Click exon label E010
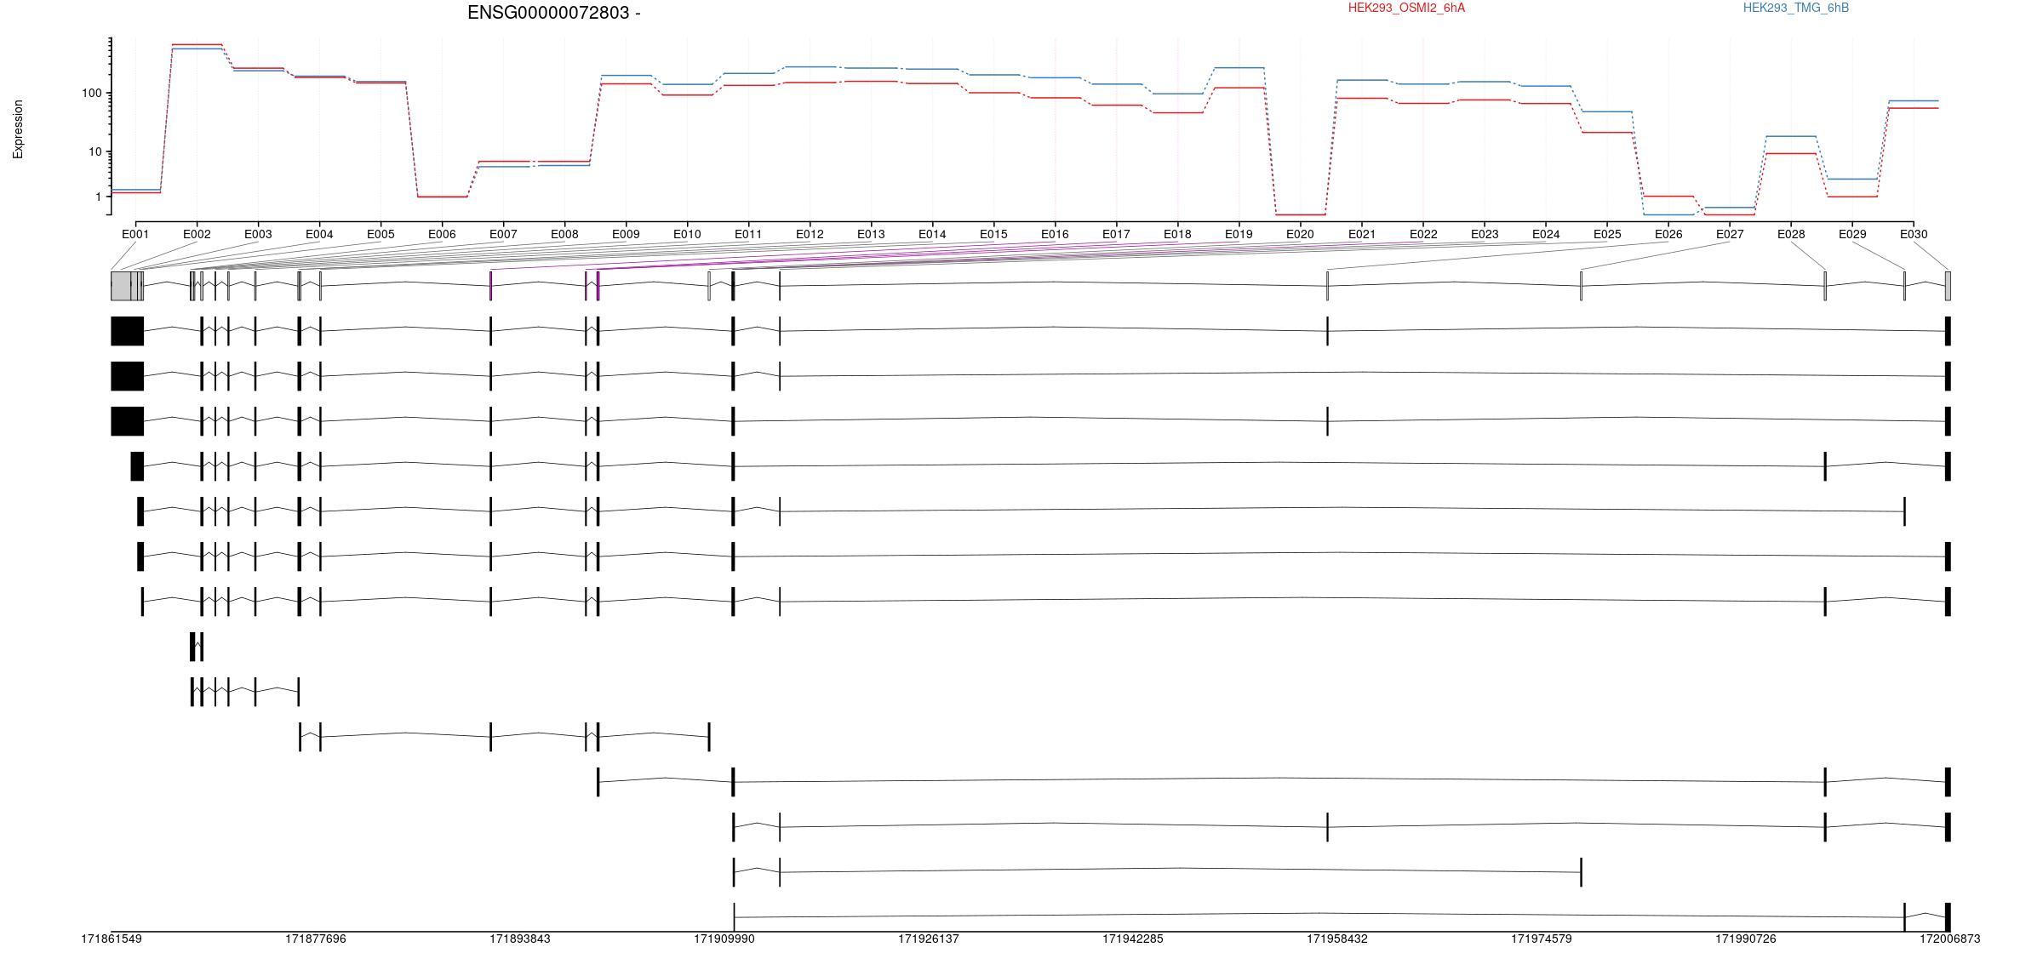The image size is (2043, 953). click(x=687, y=234)
